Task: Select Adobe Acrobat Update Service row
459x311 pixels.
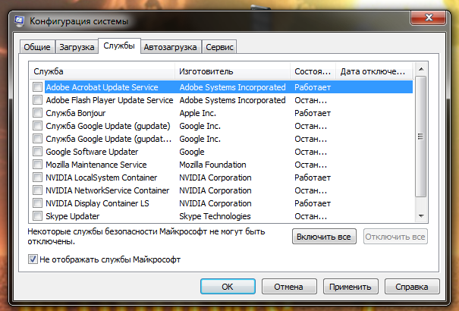Action: (221, 87)
